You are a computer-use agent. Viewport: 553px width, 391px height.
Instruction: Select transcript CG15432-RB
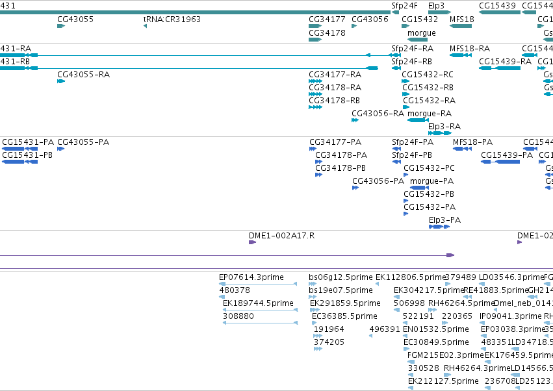[x=428, y=88]
